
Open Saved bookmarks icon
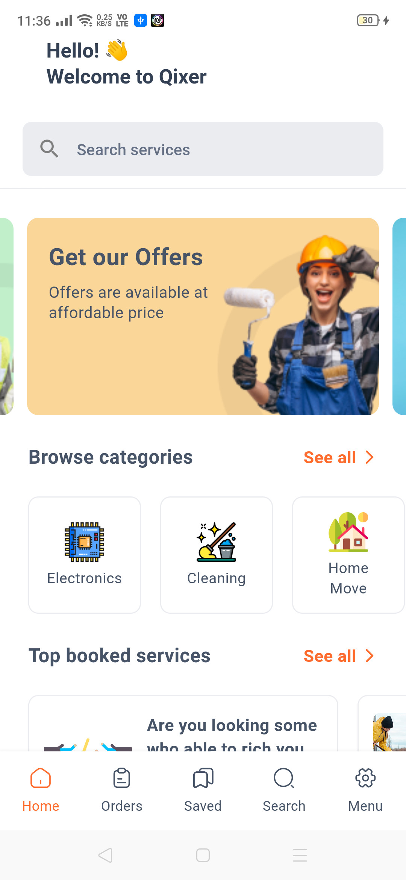point(203,778)
